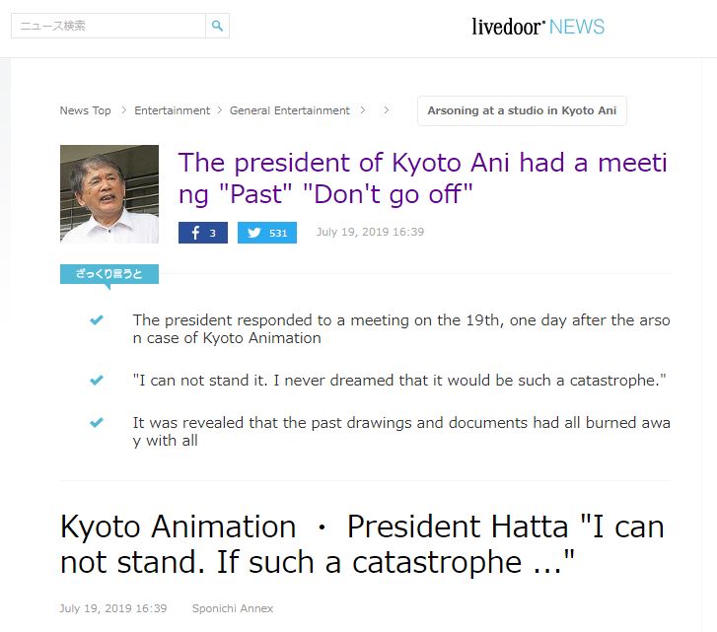
Task: Open the livedoor NEWS logo
Action: coord(538,27)
